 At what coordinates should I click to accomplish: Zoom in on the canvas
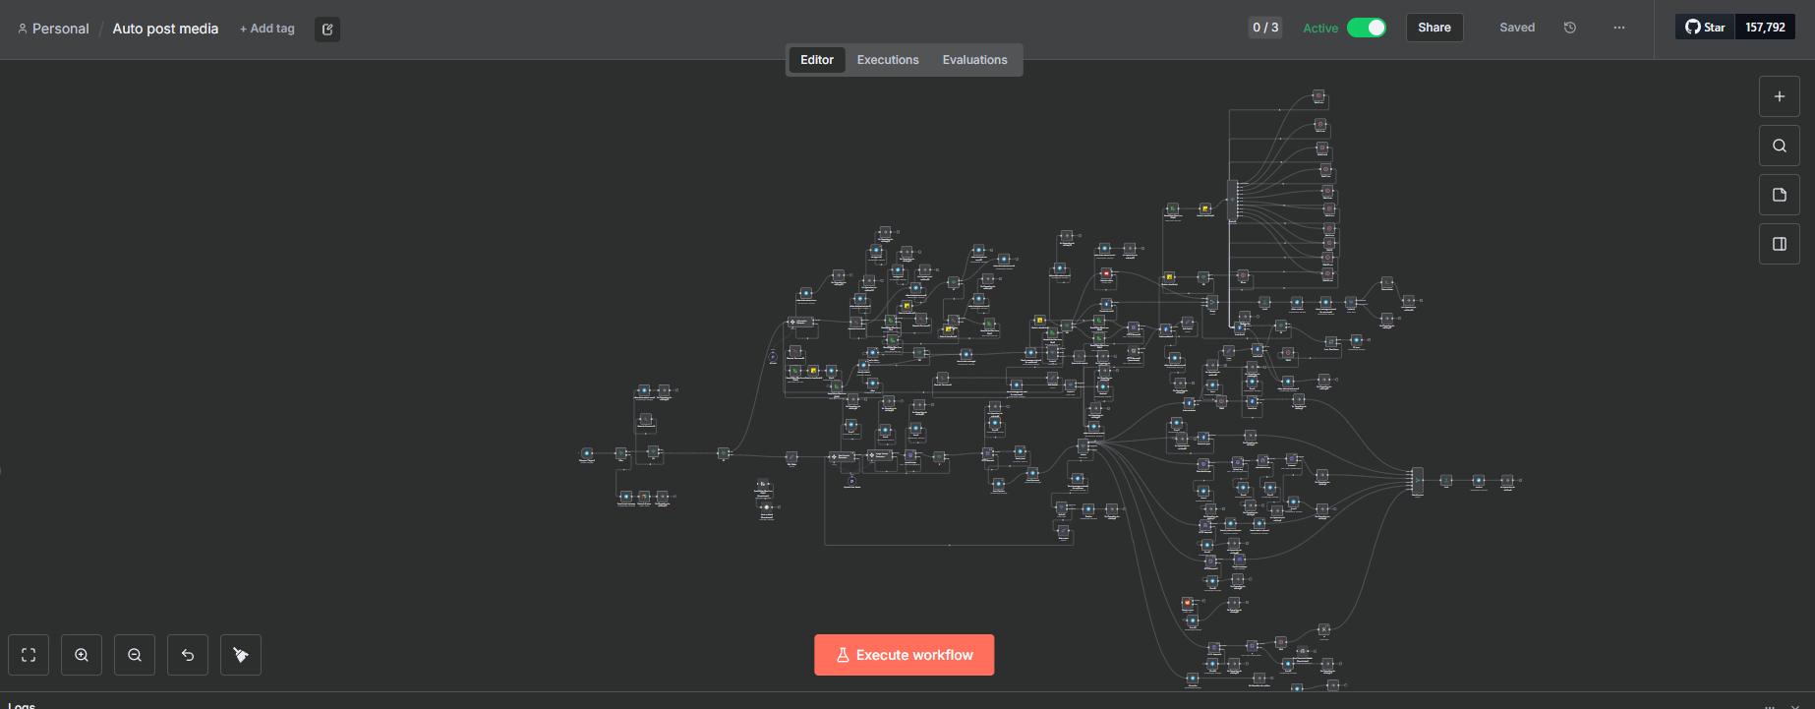[82, 655]
